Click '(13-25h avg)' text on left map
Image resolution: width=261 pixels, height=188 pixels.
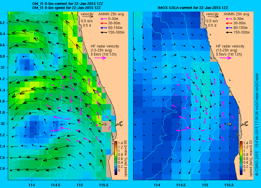point(101,50)
